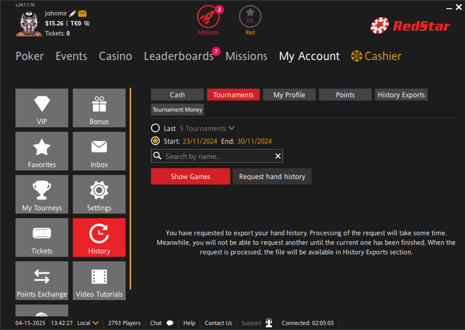Open the Tickets tile
The height and width of the screenshot is (330, 465).
[x=42, y=237]
